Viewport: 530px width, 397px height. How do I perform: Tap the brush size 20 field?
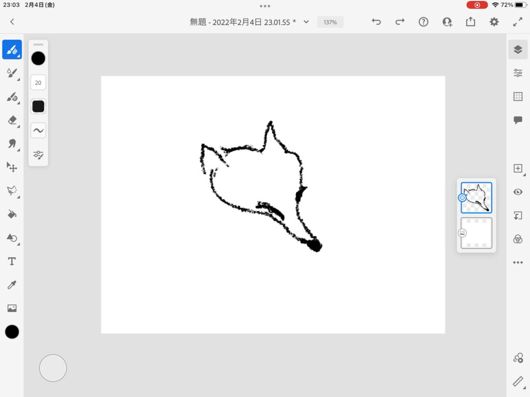(x=38, y=82)
